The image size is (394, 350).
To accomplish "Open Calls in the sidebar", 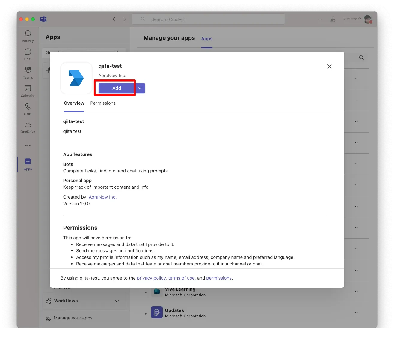I will click(28, 109).
